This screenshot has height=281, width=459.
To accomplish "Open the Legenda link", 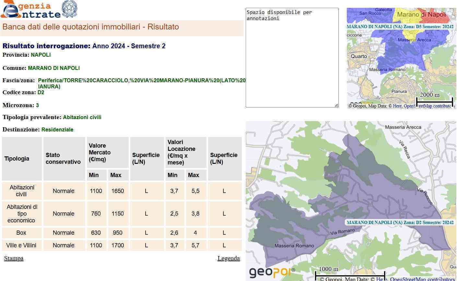I will pos(229,258).
